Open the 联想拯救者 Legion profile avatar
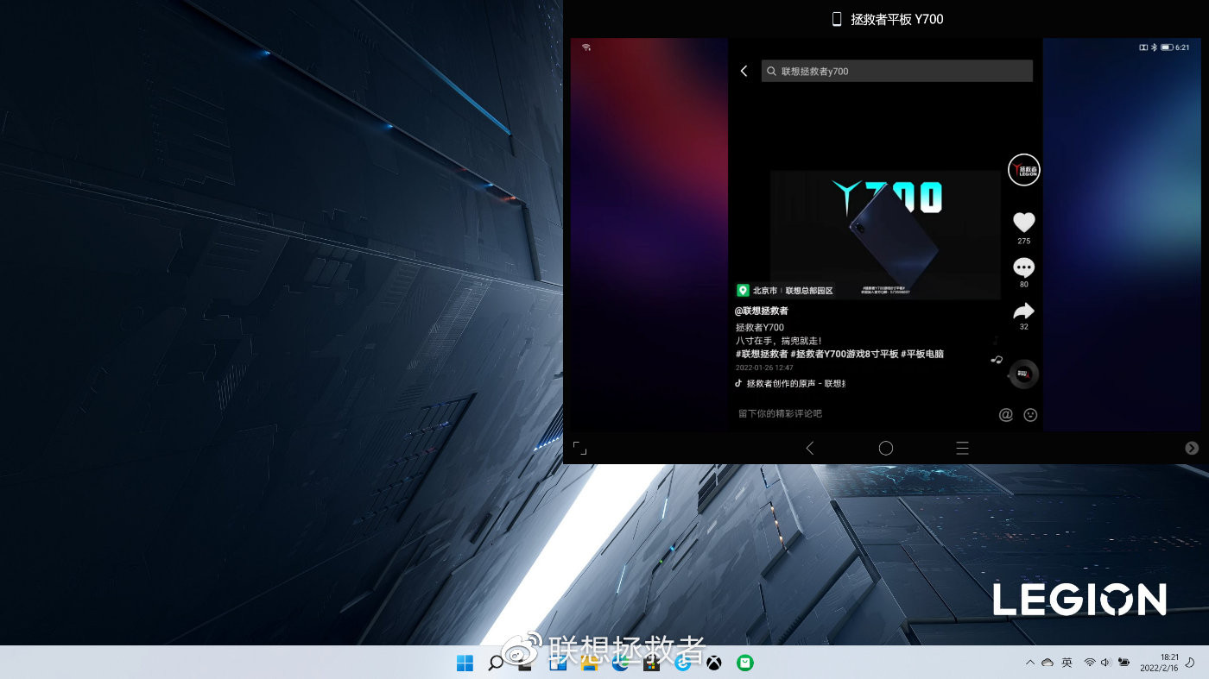 (x=1024, y=170)
